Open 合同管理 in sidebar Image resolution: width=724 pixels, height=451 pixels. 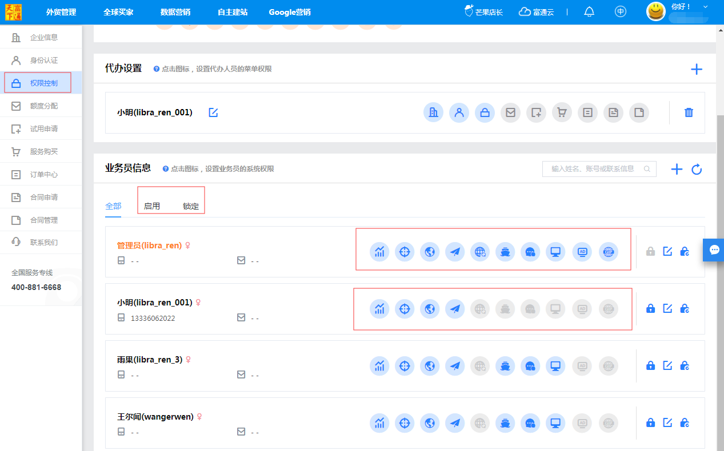point(41,220)
